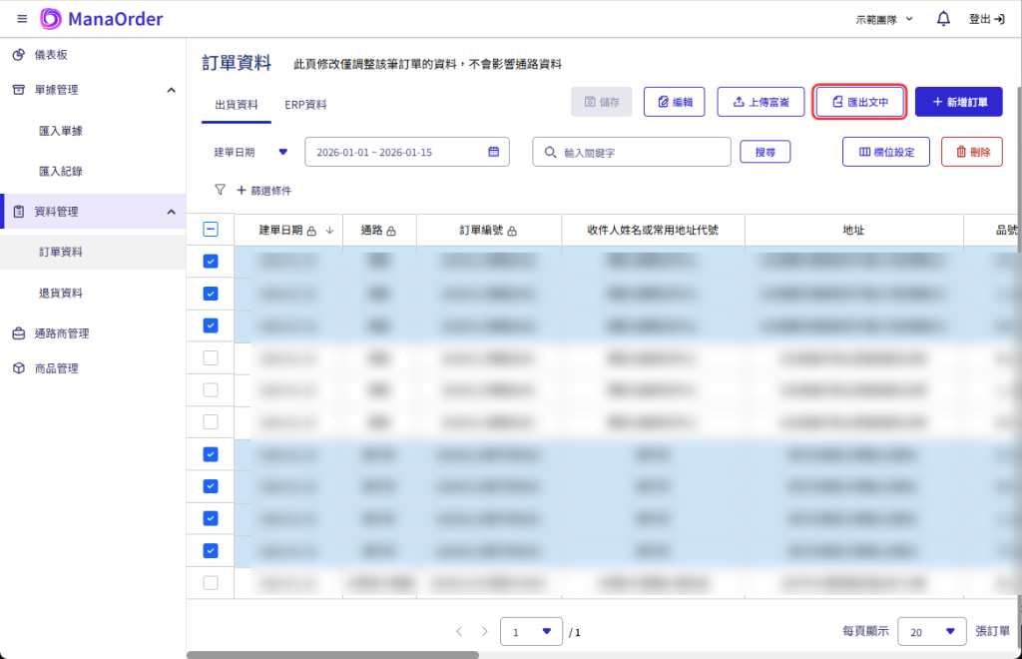Click the calendar icon in date field
This screenshot has height=659, width=1022.
click(x=493, y=152)
